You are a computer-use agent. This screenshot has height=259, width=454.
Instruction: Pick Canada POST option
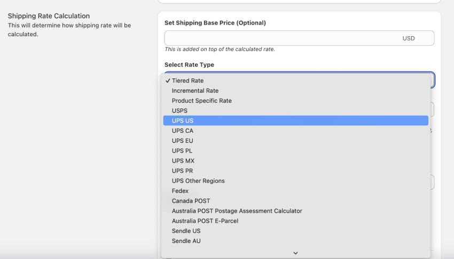tap(295, 201)
